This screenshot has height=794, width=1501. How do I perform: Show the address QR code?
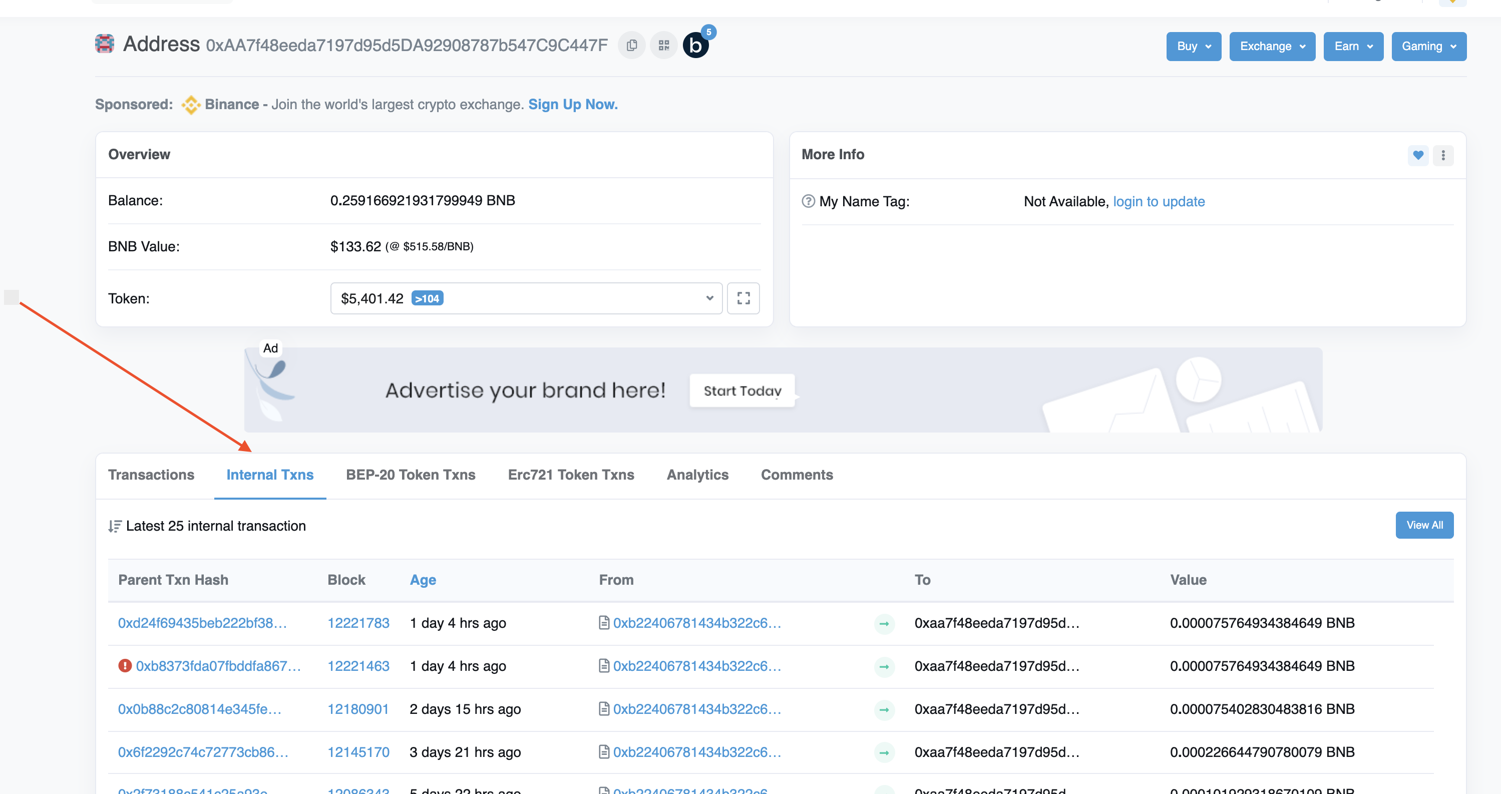click(663, 45)
